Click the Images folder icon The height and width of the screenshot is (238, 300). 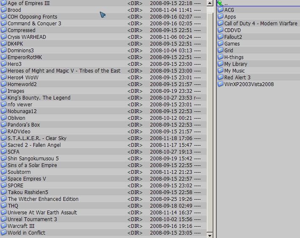pos(3,91)
